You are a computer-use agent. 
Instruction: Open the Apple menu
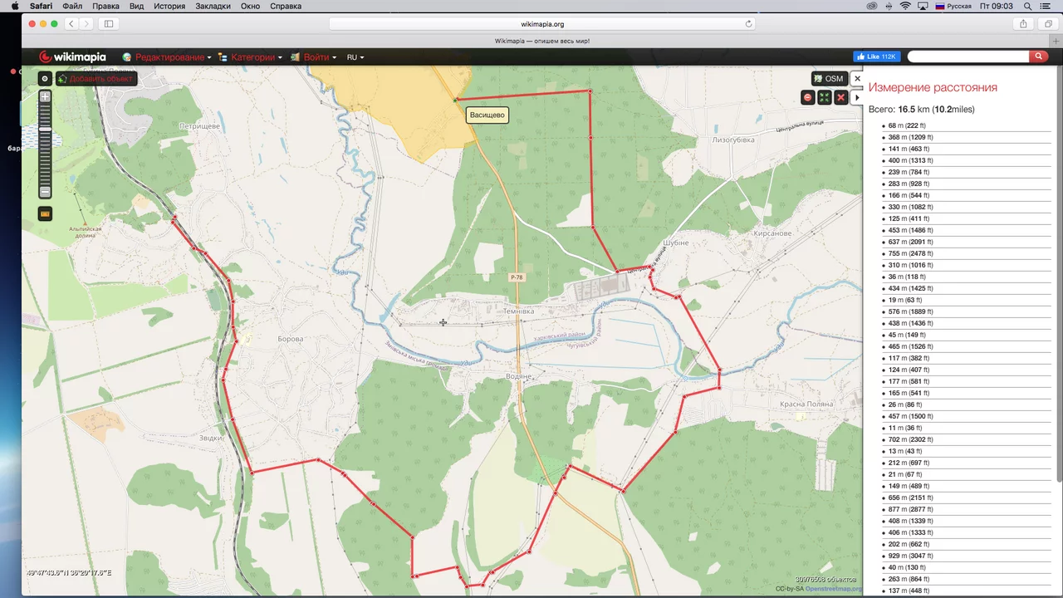[14, 6]
